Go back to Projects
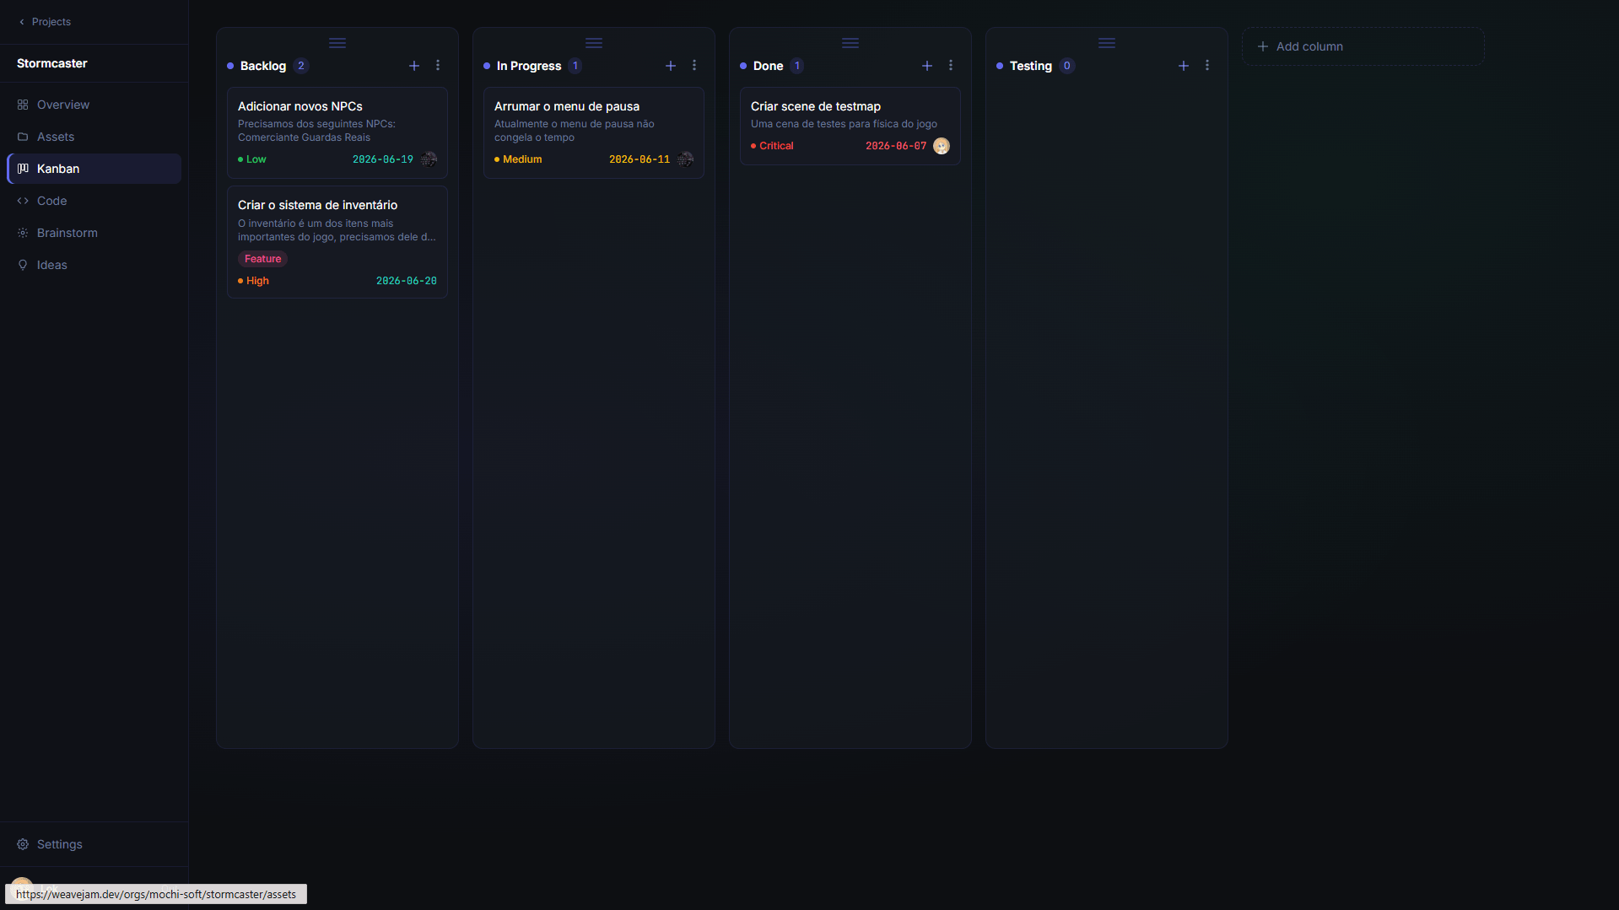The width and height of the screenshot is (1619, 910). pos(45,22)
